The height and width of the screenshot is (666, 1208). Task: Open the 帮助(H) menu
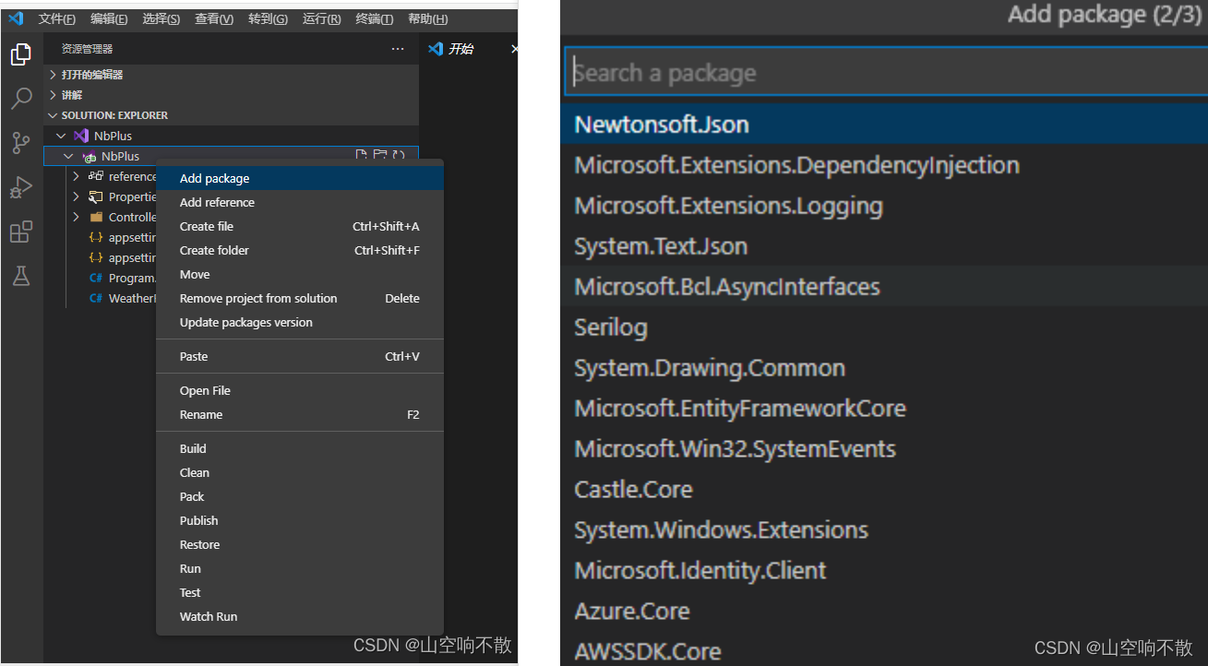[428, 19]
